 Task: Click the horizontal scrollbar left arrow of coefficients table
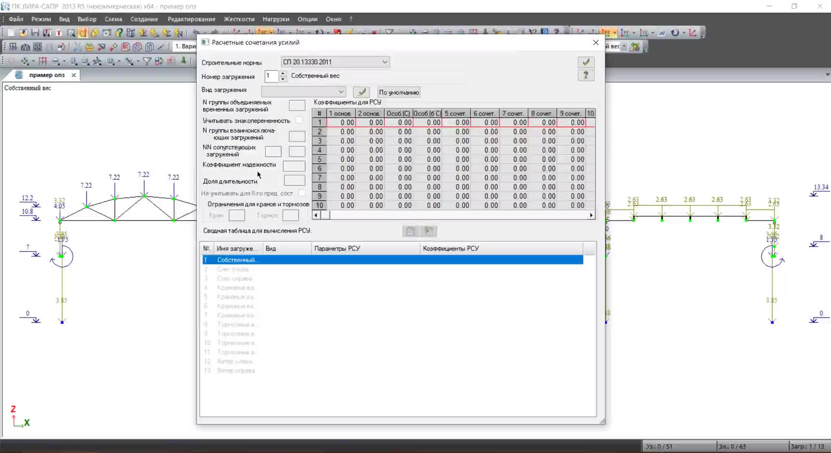(x=316, y=215)
